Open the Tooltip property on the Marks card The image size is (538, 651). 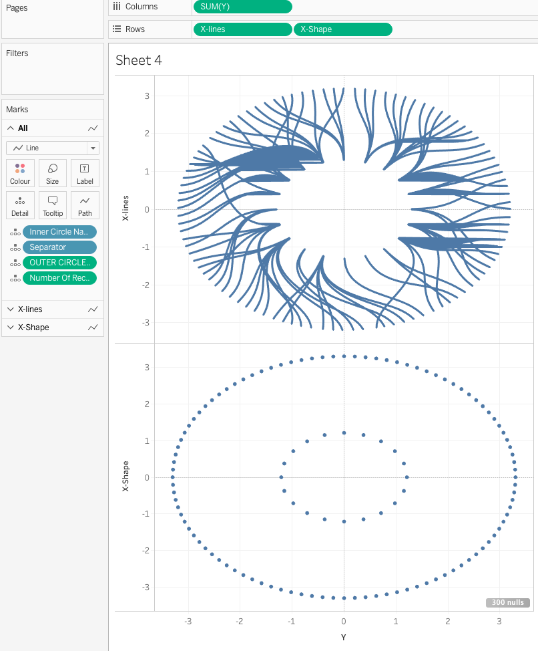pos(52,205)
